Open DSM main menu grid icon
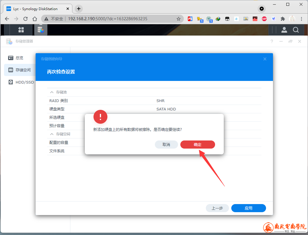308x235 pixels. [x=21, y=30]
